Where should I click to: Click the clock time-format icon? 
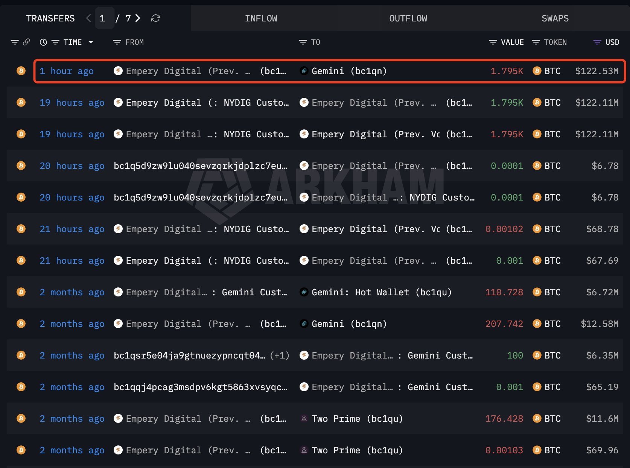(x=43, y=42)
